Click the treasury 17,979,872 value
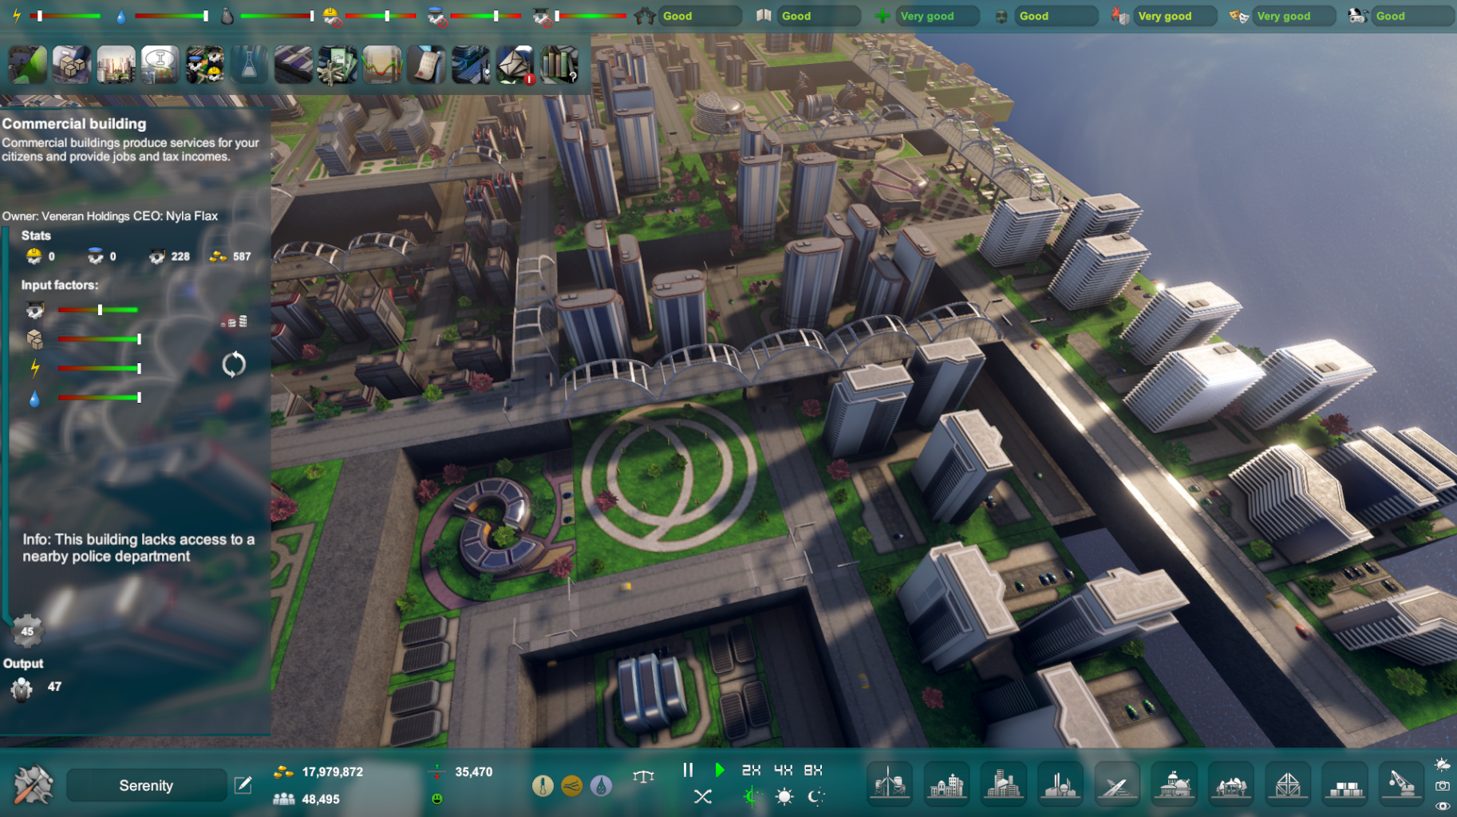The image size is (1457, 817). click(333, 772)
